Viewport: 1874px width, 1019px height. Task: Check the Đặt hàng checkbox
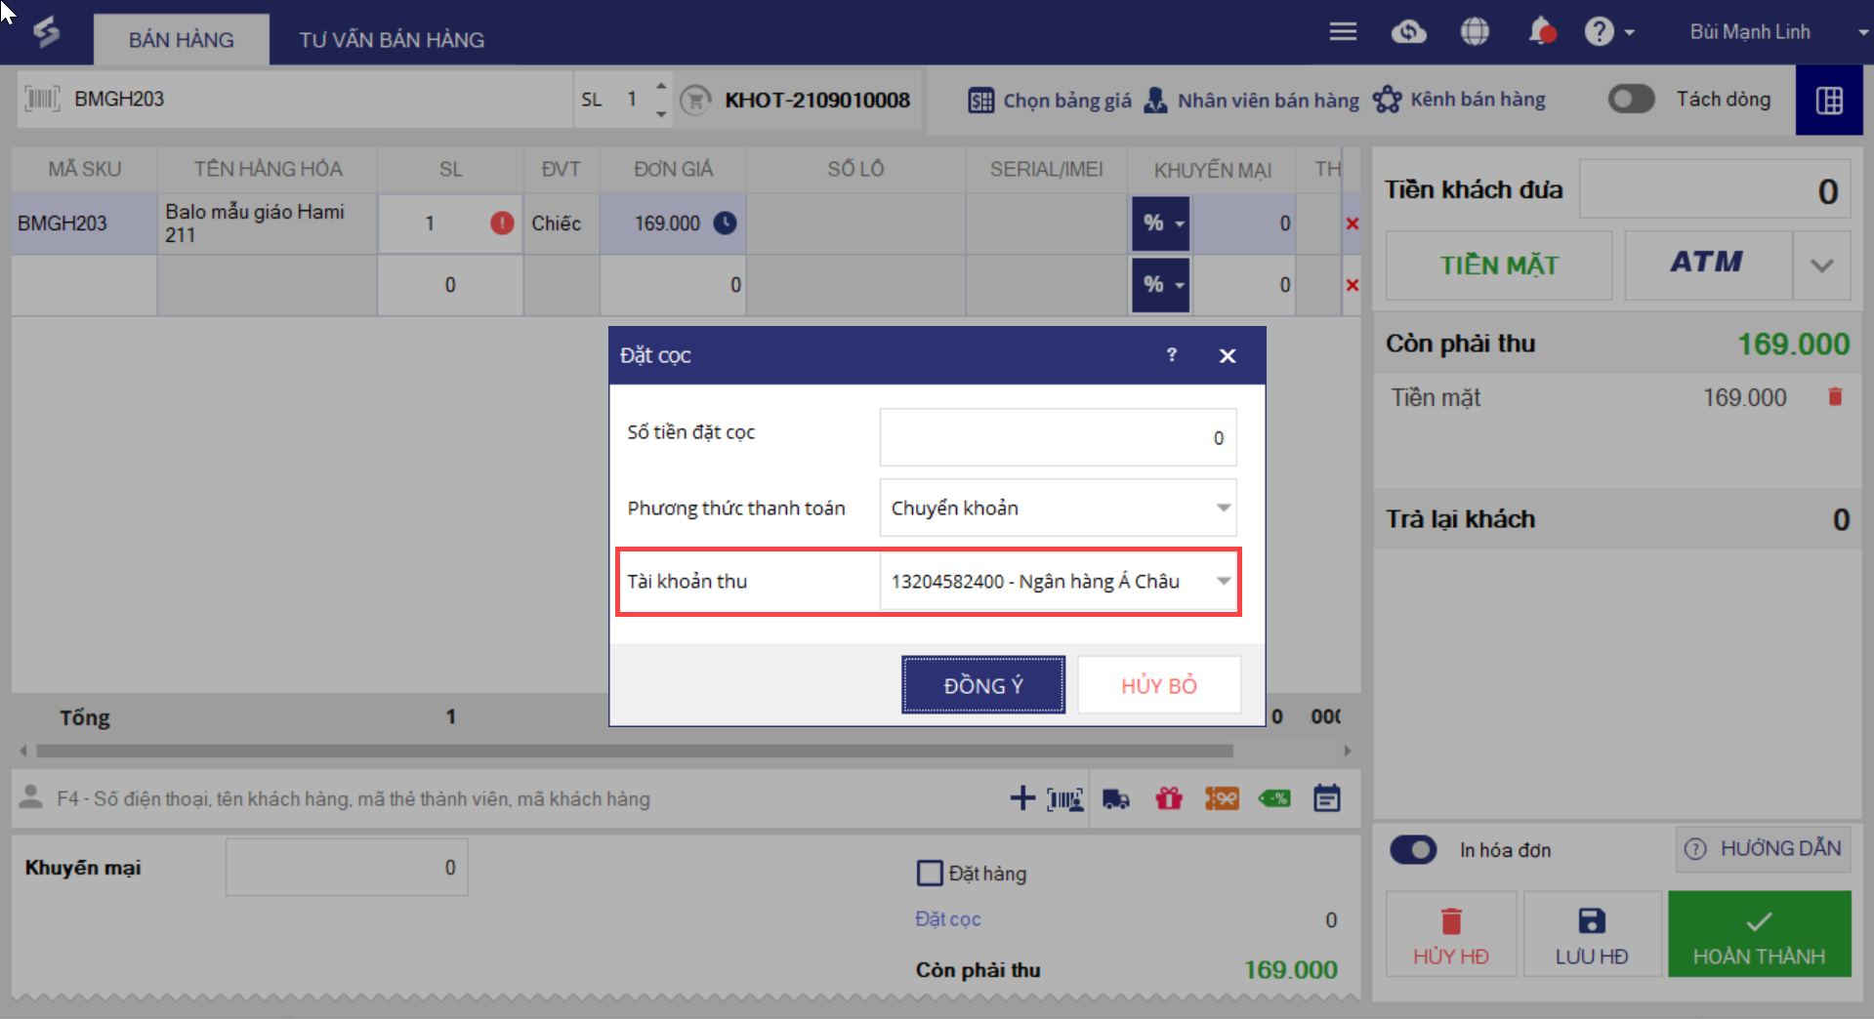pyautogui.click(x=930, y=873)
